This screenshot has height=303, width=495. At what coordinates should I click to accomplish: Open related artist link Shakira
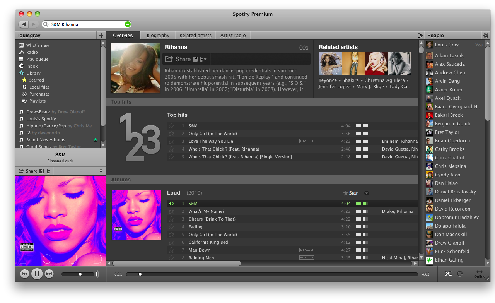pyautogui.click(x=352, y=80)
